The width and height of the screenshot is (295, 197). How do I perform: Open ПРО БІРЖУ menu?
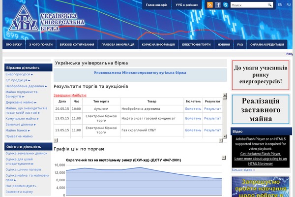coord(14,44)
